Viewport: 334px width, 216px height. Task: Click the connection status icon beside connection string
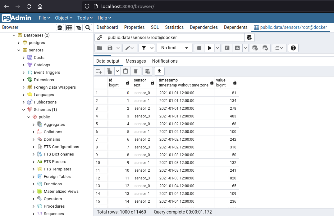coord(100,37)
